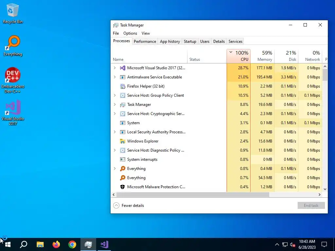Switch to the Details tab
335x251 pixels.
click(x=219, y=42)
